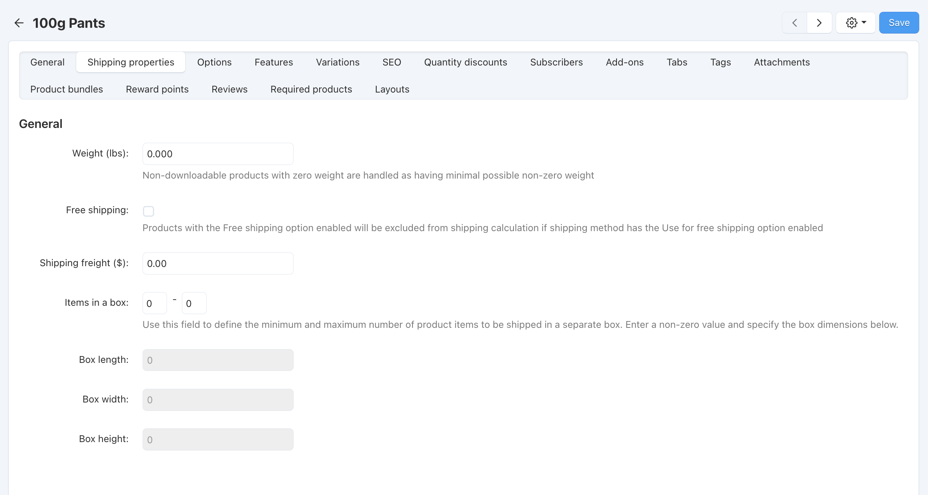The height and width of the screenshot is (495, 928).
Task: Click the "General" section heading
Action: point(40,124)
